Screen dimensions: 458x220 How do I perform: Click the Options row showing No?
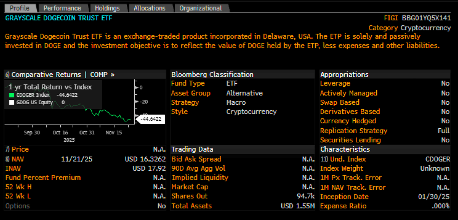click(x=18, y=206)
